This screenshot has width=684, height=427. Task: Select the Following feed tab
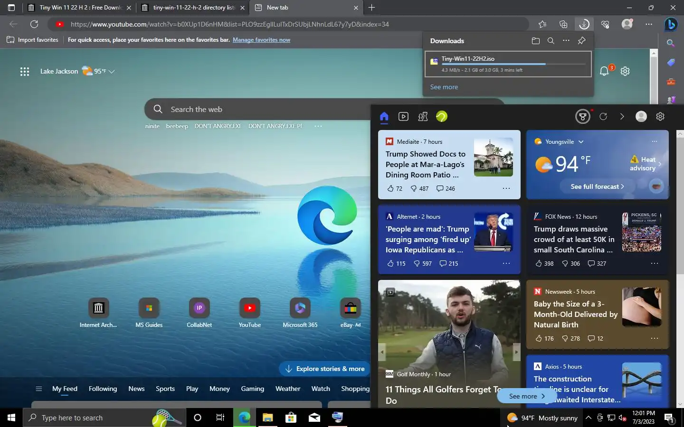[103, 389]
